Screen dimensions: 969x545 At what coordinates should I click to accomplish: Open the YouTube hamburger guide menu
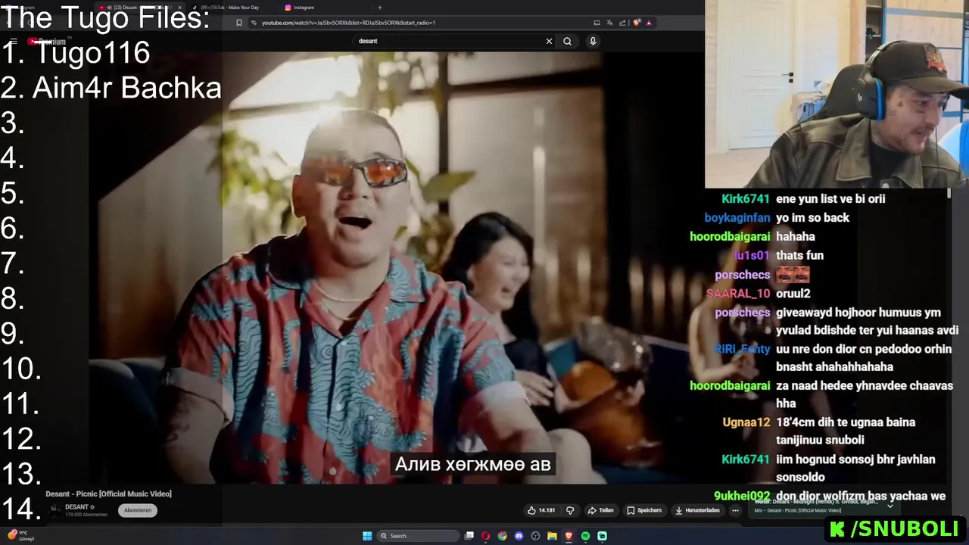coord(13,41)
